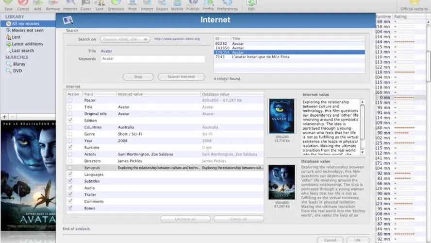
Task: Toggle the Title row checkbox
Action: tap(70, 107)
